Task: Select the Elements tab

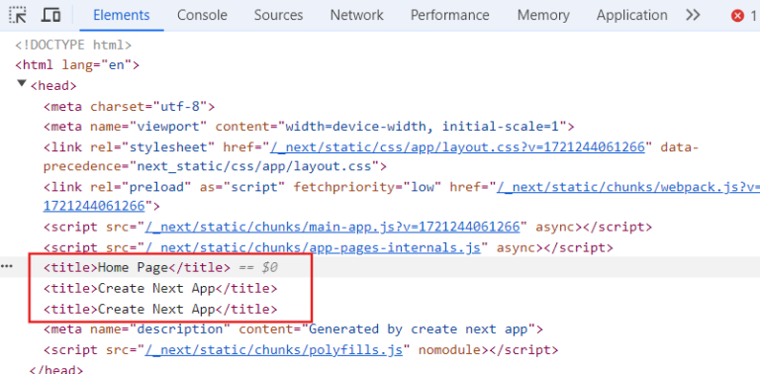Action: click(122, 15)
